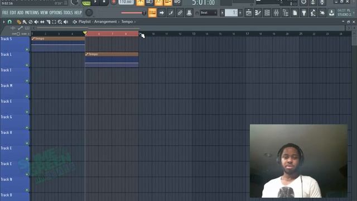
Task: Click the chain link icon in toolbar
Action: [x=180, y=13]
